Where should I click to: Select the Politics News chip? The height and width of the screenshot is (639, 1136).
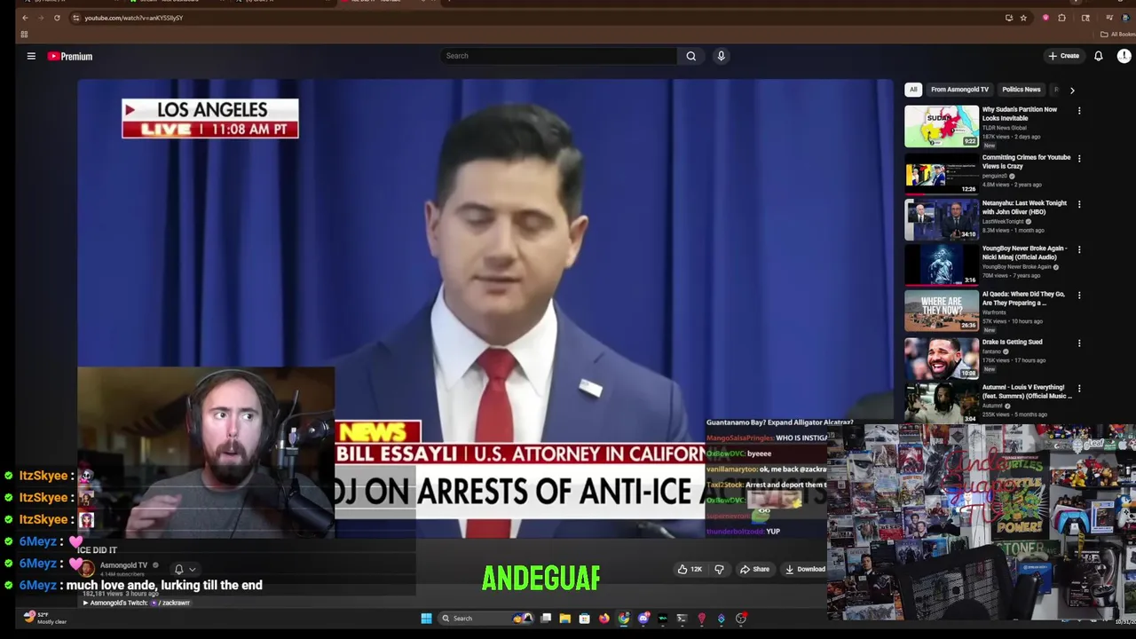(1021, 90)
